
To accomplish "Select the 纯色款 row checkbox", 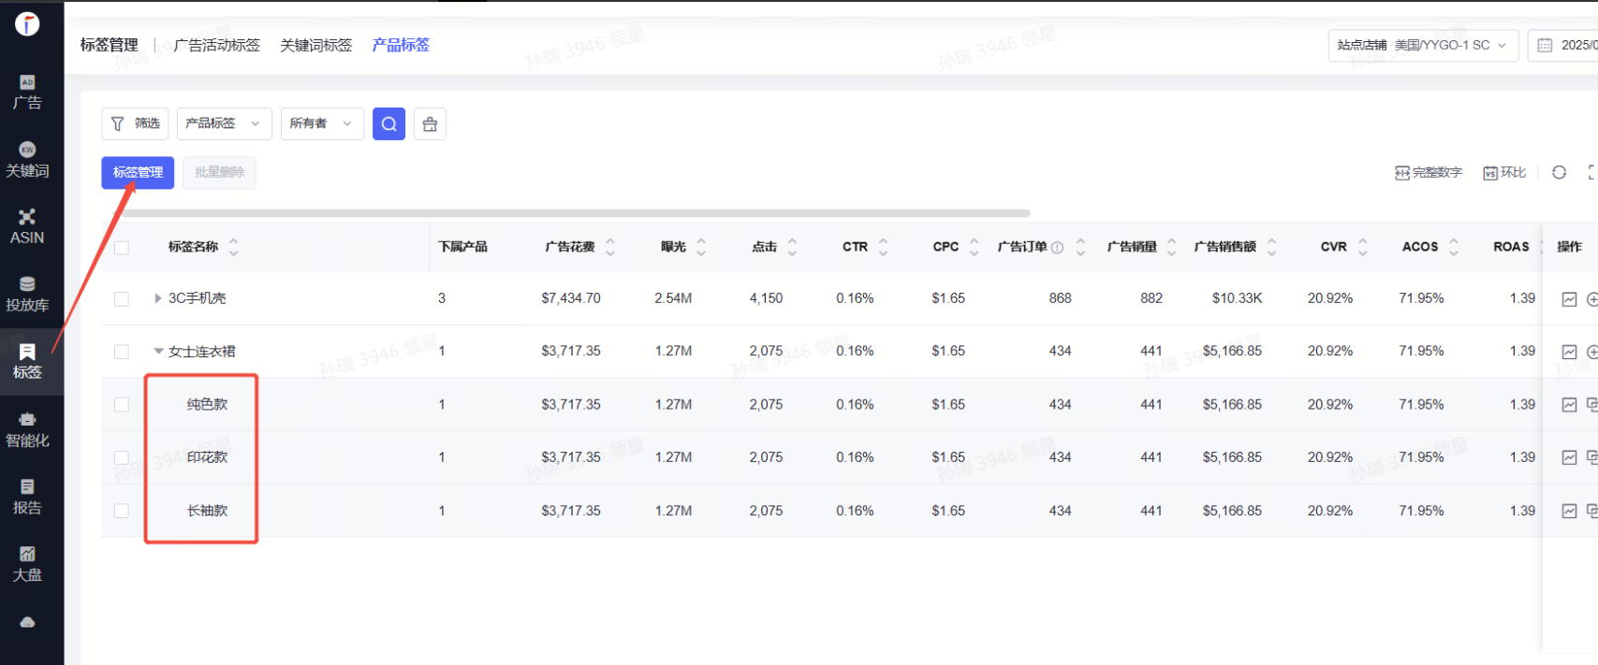I will click(x=122, y=405).
